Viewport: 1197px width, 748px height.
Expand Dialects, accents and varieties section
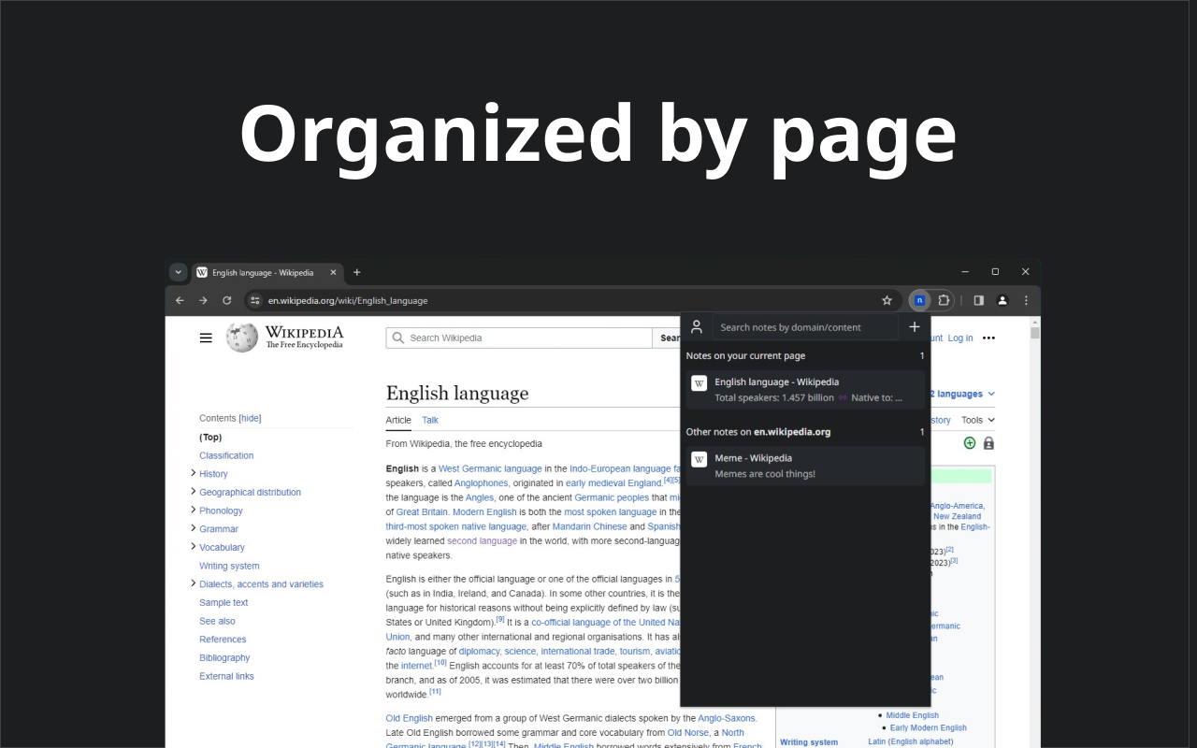194,583
